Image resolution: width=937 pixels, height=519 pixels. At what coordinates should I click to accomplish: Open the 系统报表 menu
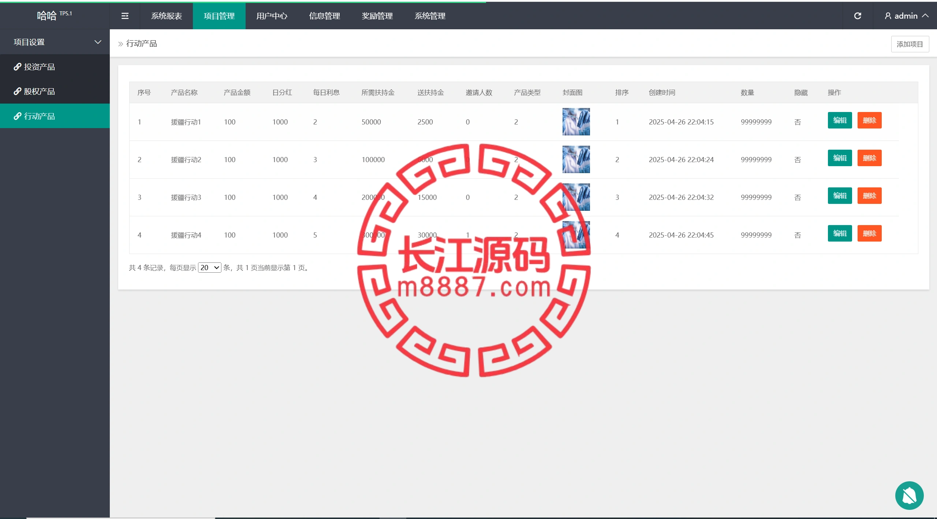click(x=167, y=16)
